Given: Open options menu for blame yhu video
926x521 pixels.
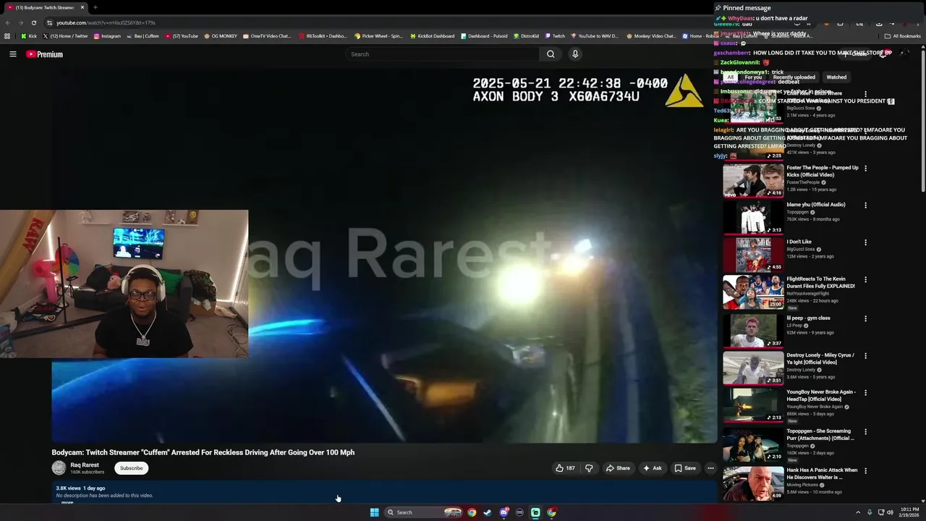Looking at the screenshot, I should (865, 206).
